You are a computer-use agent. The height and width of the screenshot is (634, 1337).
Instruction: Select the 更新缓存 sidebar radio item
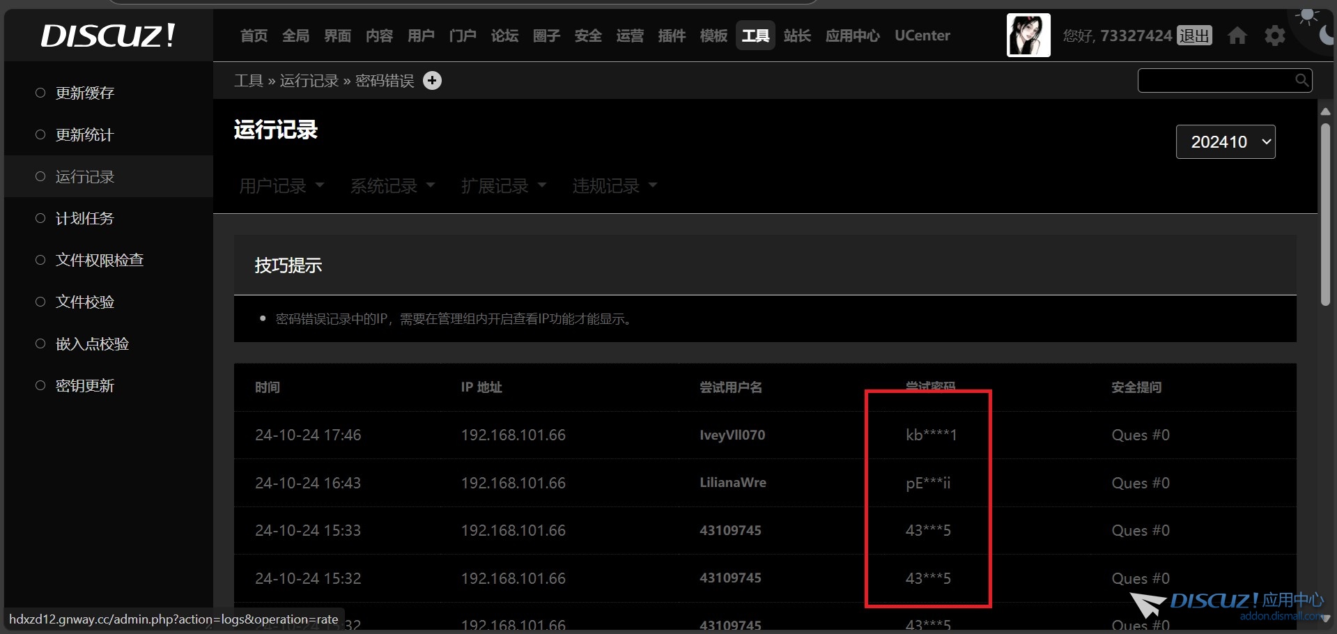tap(40, 93)
